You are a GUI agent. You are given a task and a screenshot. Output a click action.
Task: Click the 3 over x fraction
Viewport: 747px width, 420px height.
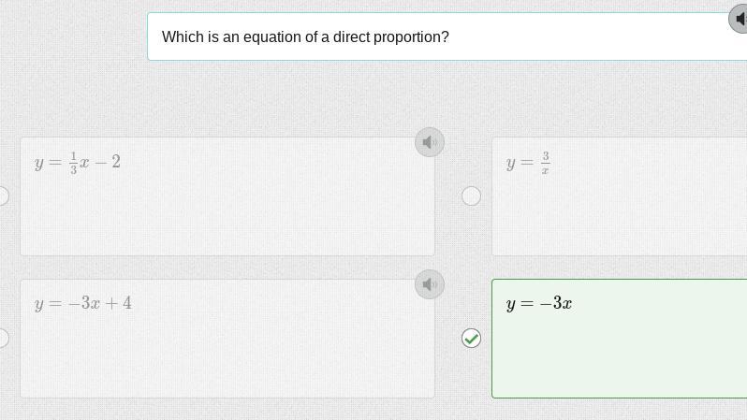click(545, 163)
